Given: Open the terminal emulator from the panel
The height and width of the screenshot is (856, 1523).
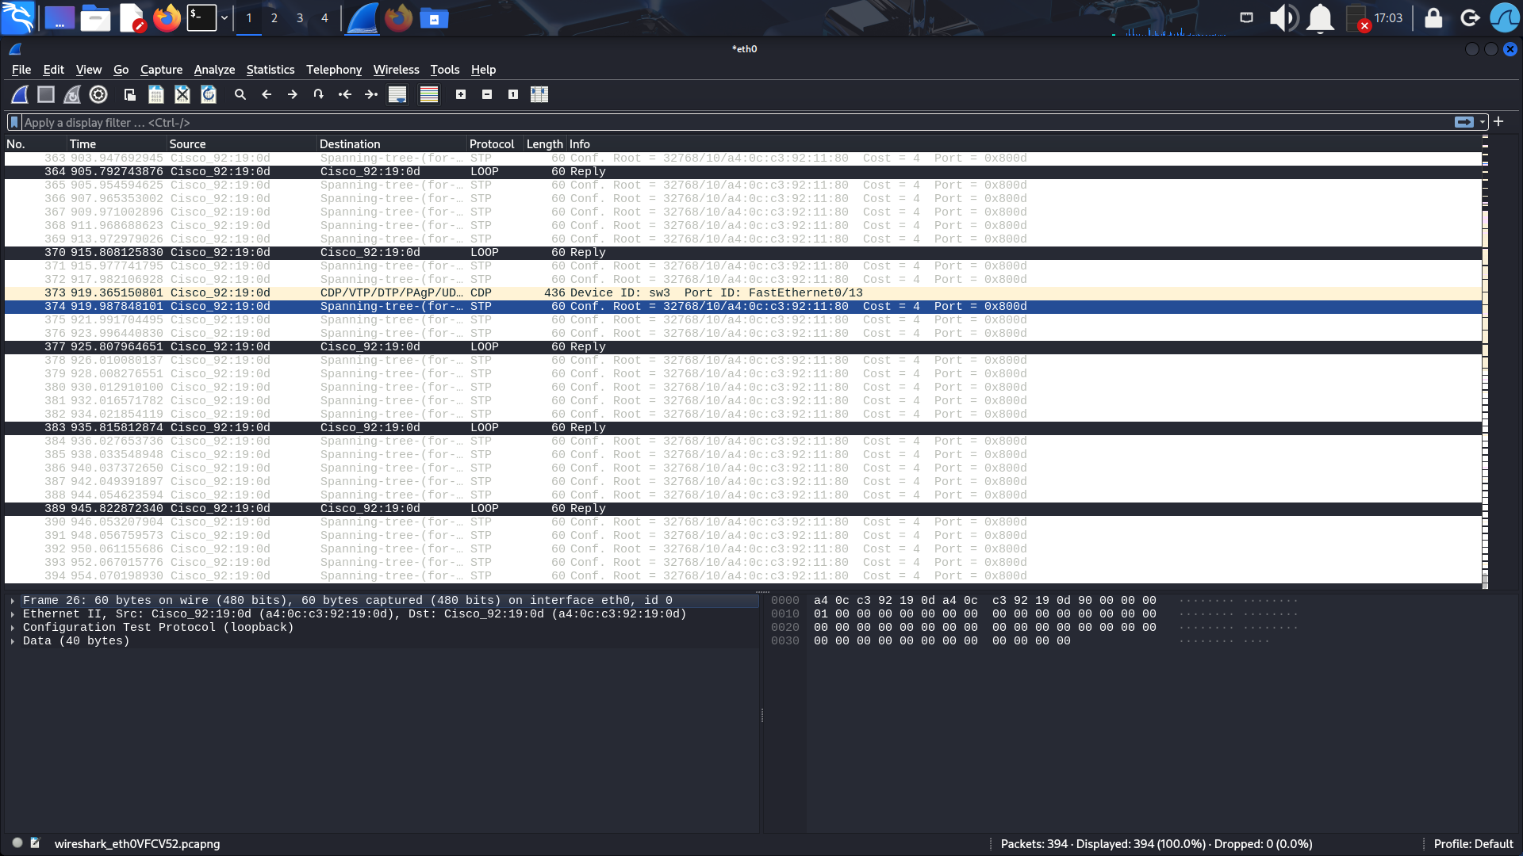Looking at the screenshot, I should (201, 17).
